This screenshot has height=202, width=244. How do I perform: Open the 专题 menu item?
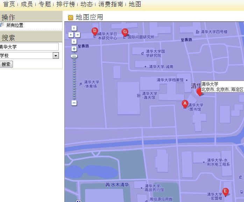point(45,4)
